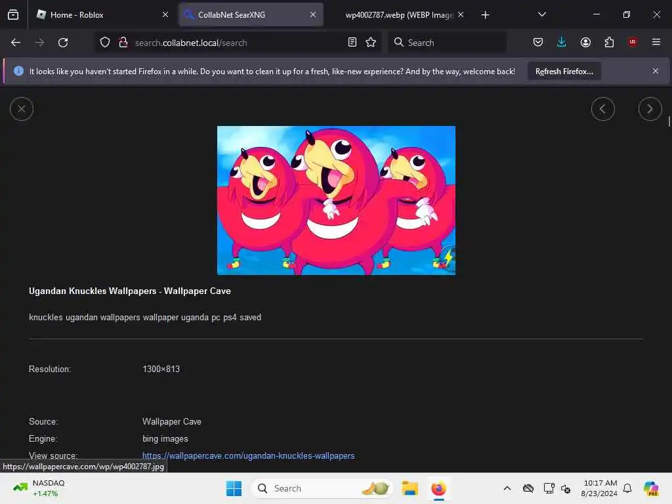Screen dimensions: 672x504
Task: Expand the list all tabs dropdown
Action: (541, 14)
